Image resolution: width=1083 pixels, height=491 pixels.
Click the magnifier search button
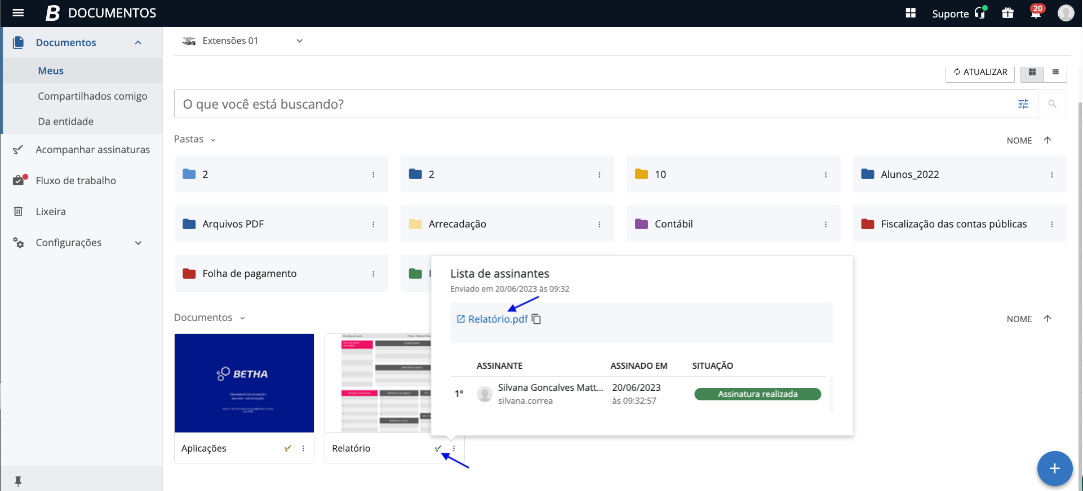click(x=1052, y=104)
